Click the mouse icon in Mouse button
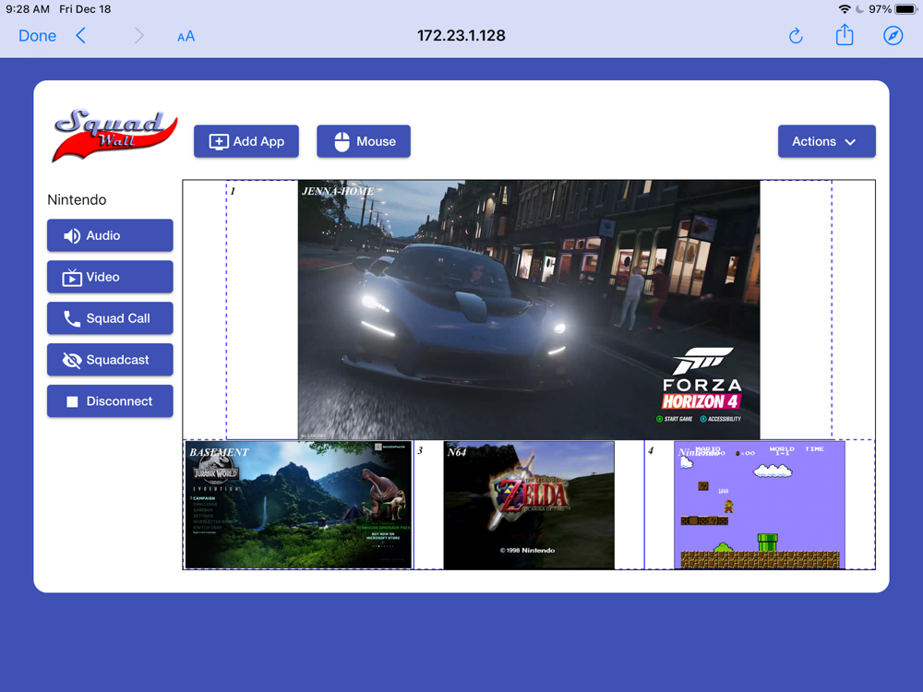Screen dimensions: 923x692 pyautogui.click(x=342, y=142)
